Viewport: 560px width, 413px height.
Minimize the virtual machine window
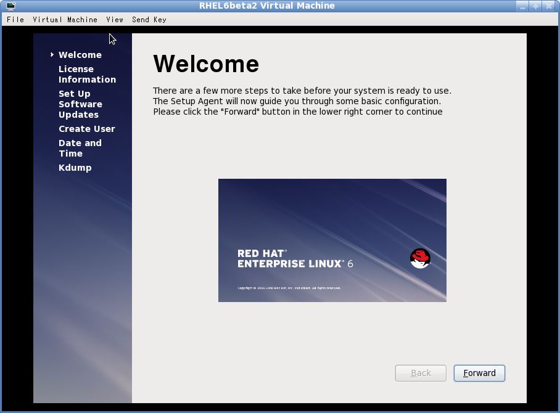[522, 6]
